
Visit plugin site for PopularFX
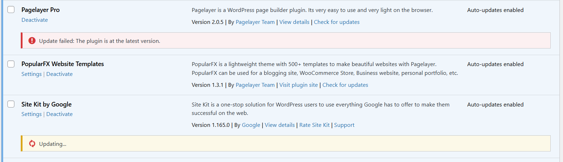coord(298,85)
